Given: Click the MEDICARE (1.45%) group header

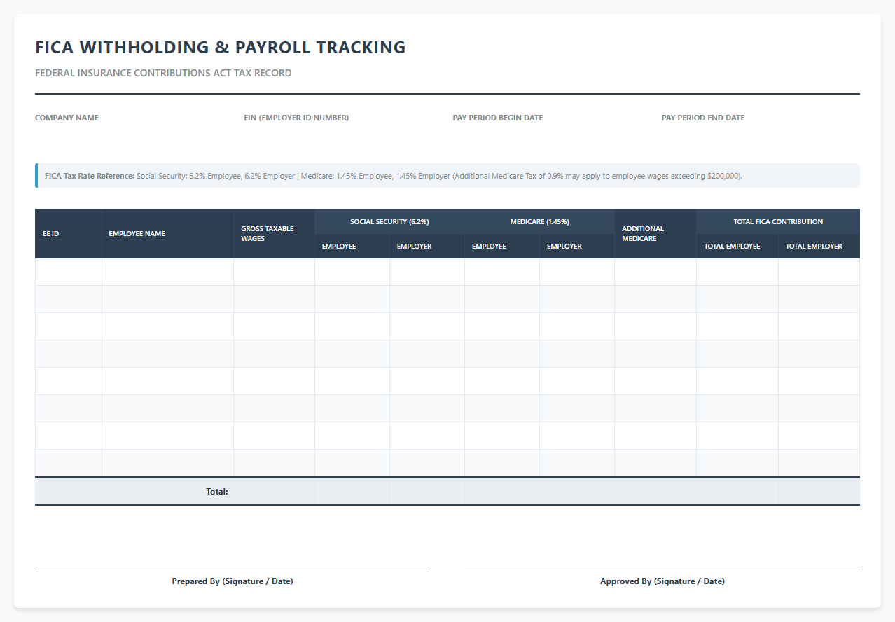Looking at the screenshot, I should pyautogui.click(x=540, y=221).
